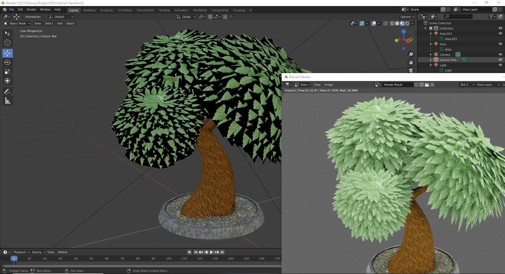Switch to Modeling workspace tab

point(89,10)
